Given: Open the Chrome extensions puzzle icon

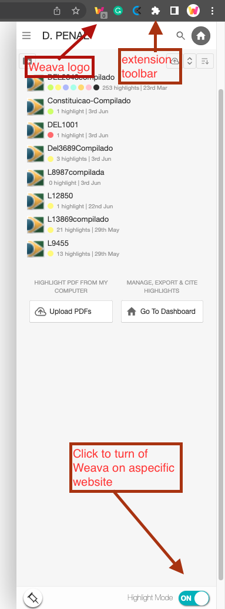Looking at the screenshot, I should coord(156,11).
